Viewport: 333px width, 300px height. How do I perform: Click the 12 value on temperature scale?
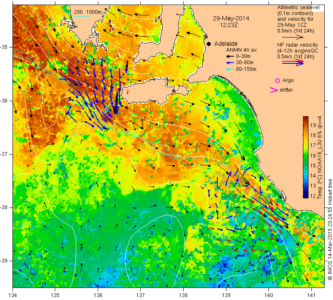313,196
